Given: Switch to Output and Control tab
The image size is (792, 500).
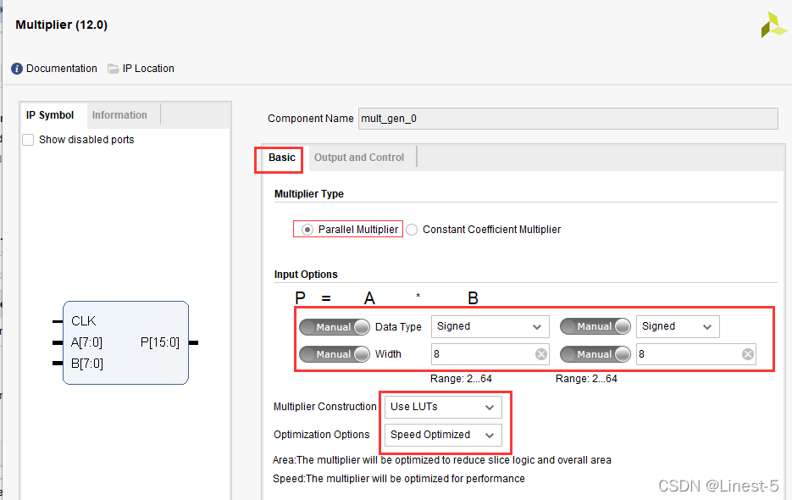Looking at the screenshot, I should click(x=359, y=158).
